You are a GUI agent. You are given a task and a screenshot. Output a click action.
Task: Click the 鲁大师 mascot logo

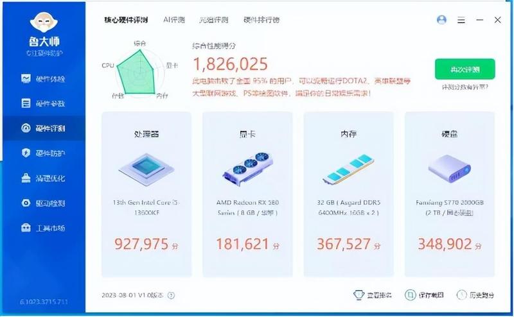tap(44, 22)
